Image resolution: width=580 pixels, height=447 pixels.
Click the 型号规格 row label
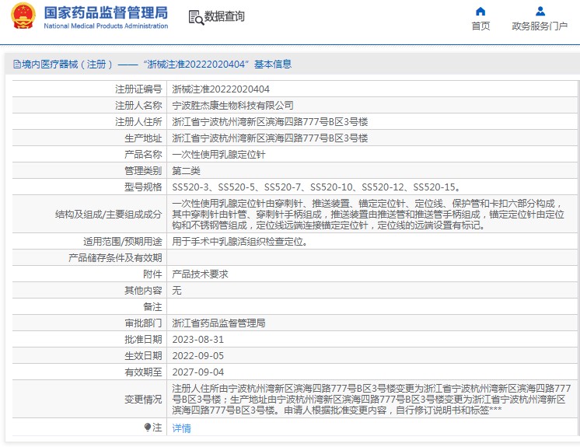click(x=143, y=187)
